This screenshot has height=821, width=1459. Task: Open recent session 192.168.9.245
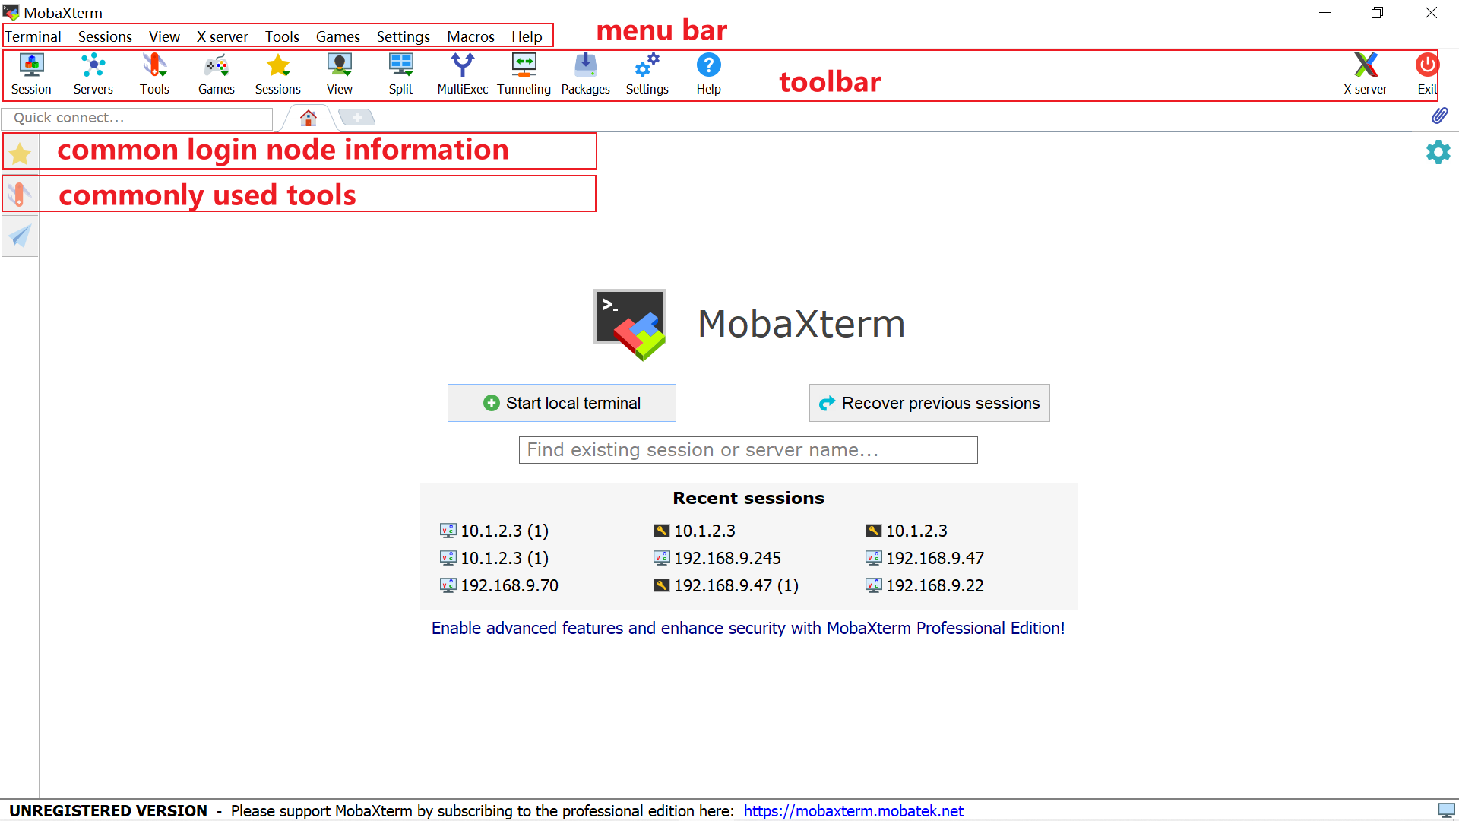726,558
